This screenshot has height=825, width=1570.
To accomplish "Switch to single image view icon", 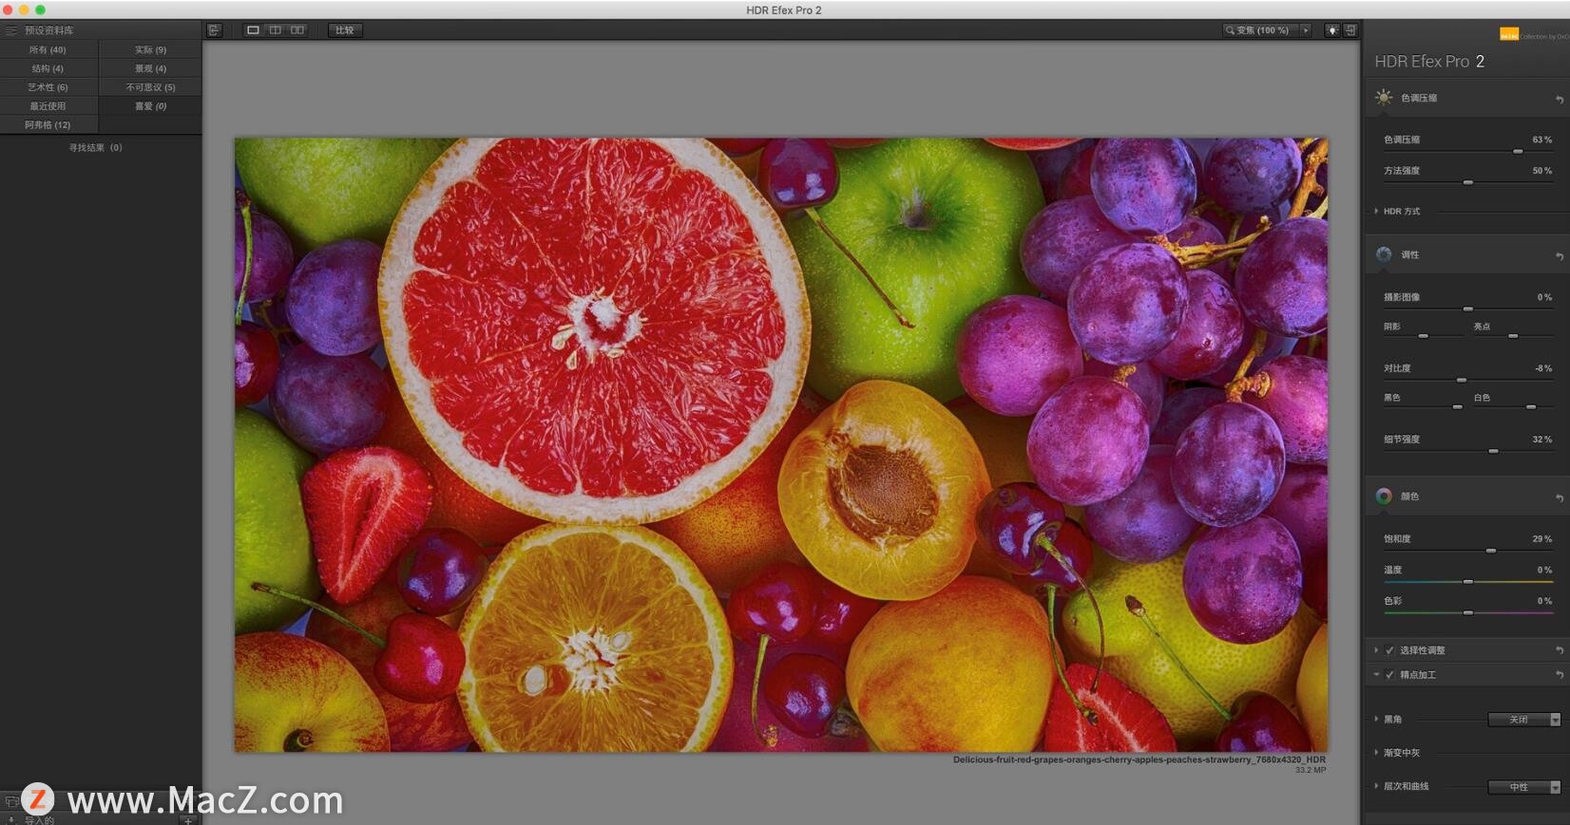I will (253, 30).
